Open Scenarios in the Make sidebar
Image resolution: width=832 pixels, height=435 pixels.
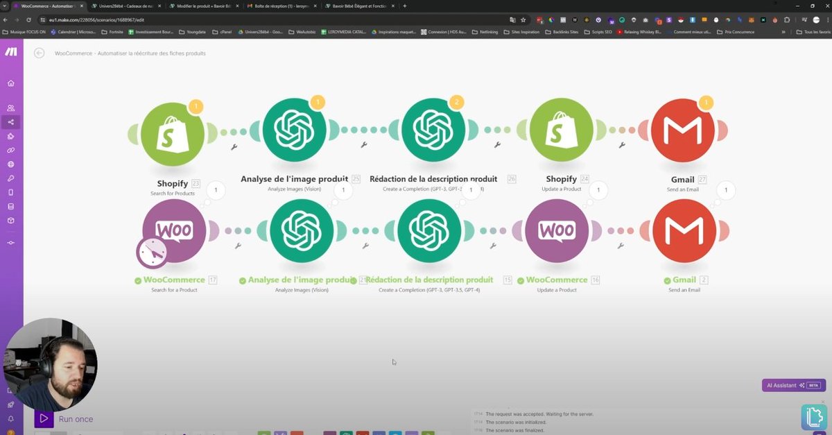[10, 122]
